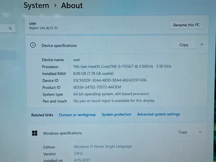The height and width of the screenshot is (162, 216).
Task: Click the Windows logo icon beside Windows specifications
Action: click(34, 133)
